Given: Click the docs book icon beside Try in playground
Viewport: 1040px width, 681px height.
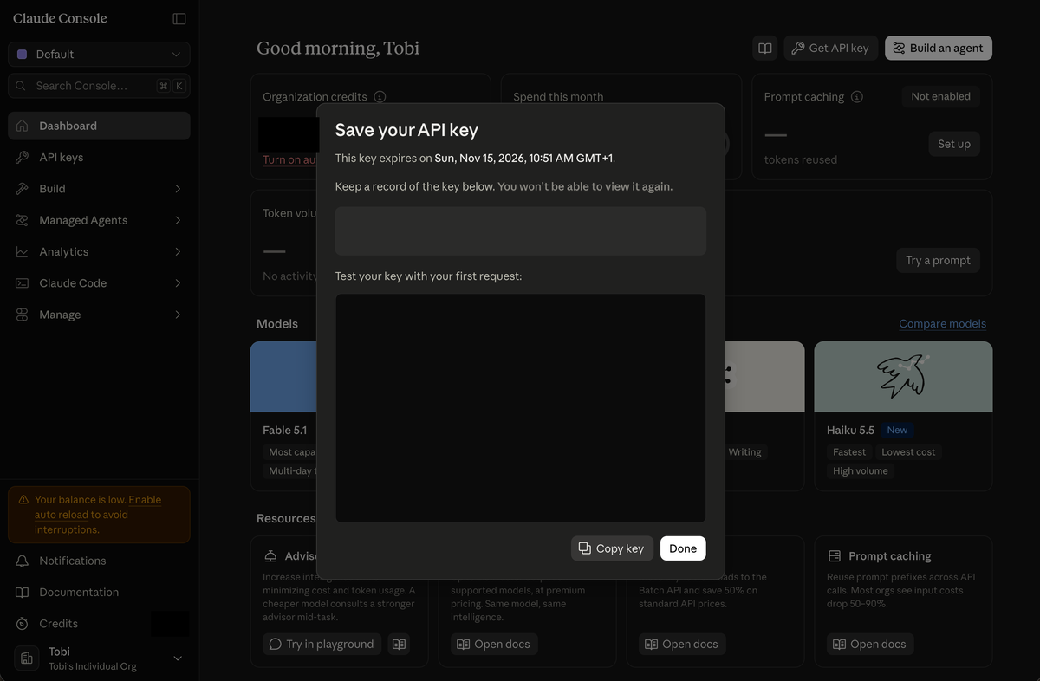Looking at the screenshot, I should pyautogui.click(x=399, y=644).
